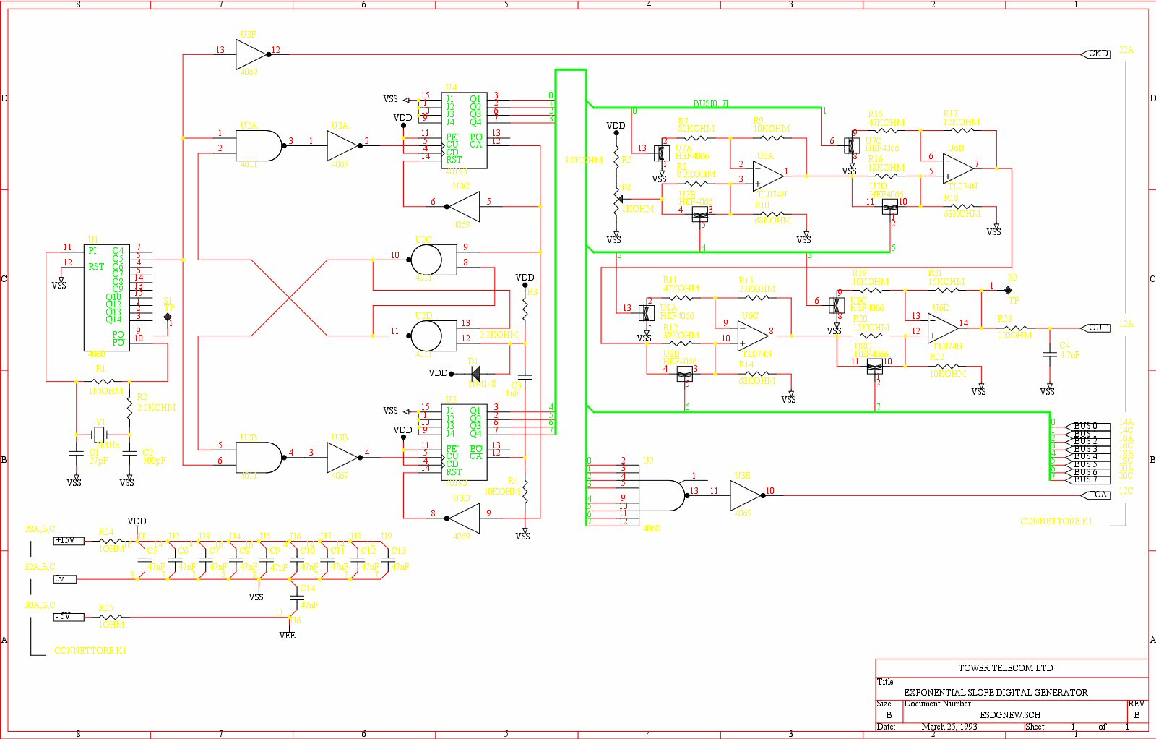Select the EXPONENTIAL SLOPE DIGITAL GENERATOR title
Screen dimensions: 1156x739
(996, 693)
